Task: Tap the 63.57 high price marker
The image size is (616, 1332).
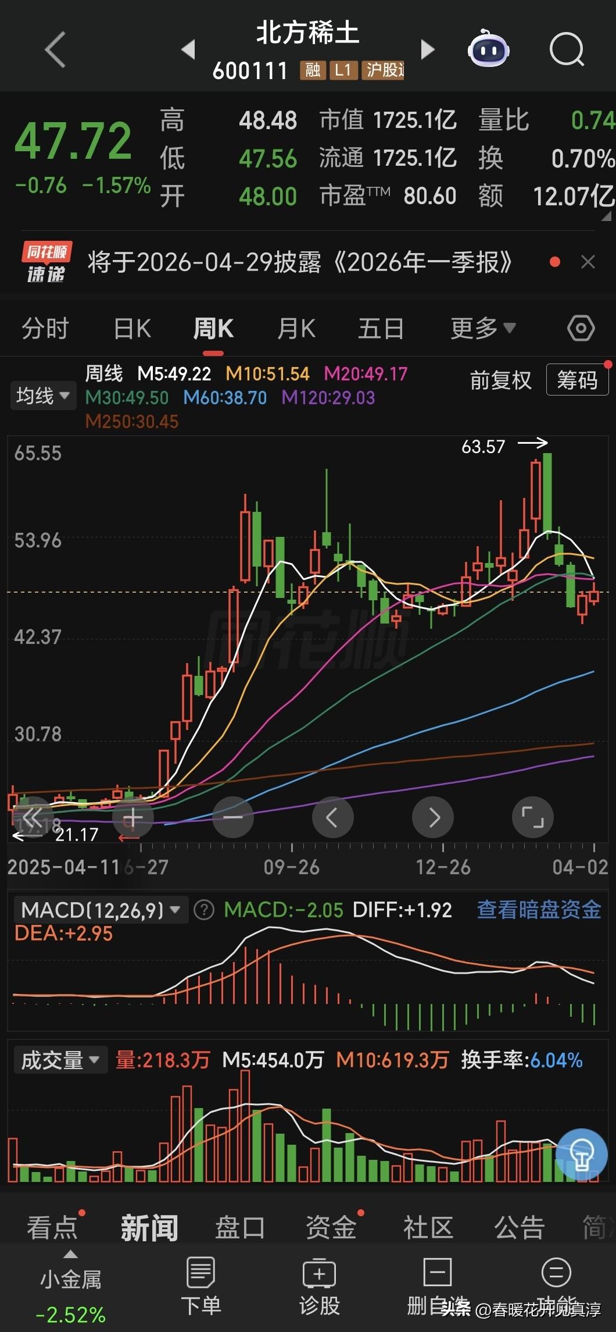Action: click(x=484, y=446)
